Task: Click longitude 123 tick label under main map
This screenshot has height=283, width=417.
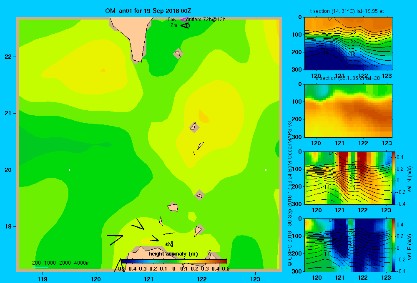Action: (x=255, y=279)
